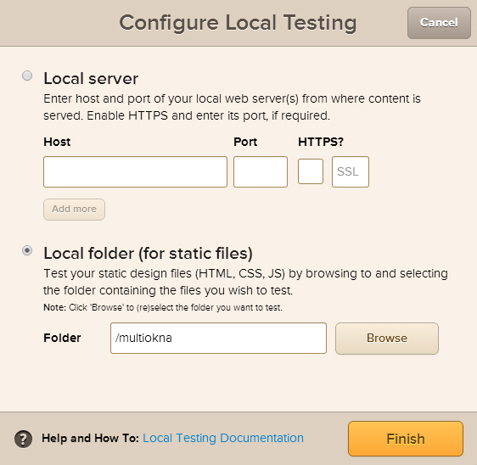The image size is (477, 465).
Task: Click the Browse folder button
Action: point(387,339)
